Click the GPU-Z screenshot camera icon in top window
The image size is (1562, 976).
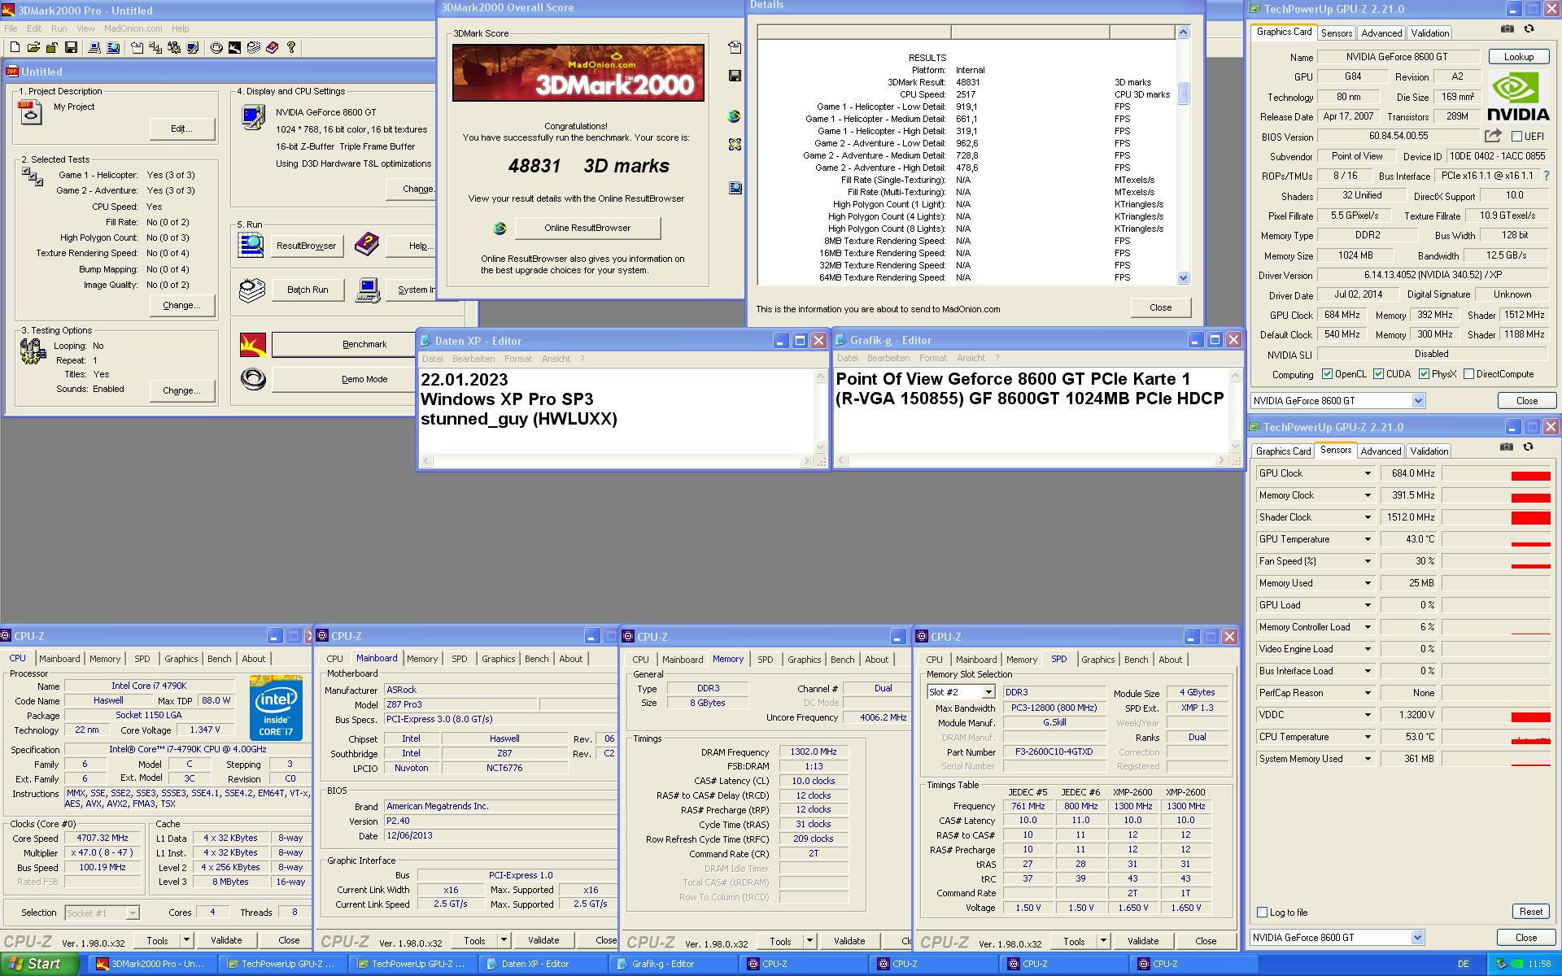(1507, 28)
